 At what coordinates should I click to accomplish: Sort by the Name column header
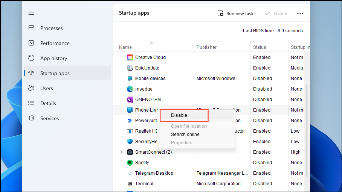click(125, 47)
